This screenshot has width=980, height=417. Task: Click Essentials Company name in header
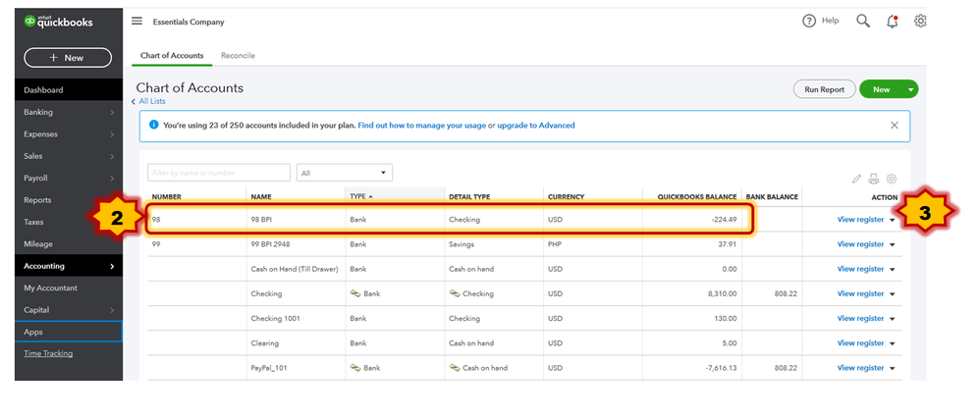[x=189, y=22]
